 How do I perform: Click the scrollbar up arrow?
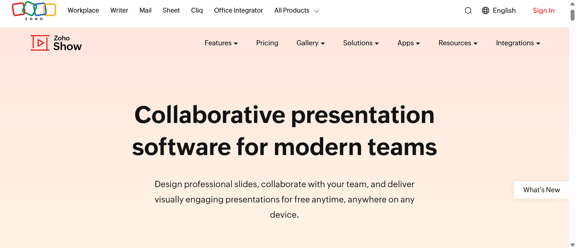[572, 3]
